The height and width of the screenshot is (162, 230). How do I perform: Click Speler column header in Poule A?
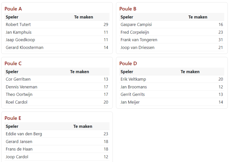[12, 17]
